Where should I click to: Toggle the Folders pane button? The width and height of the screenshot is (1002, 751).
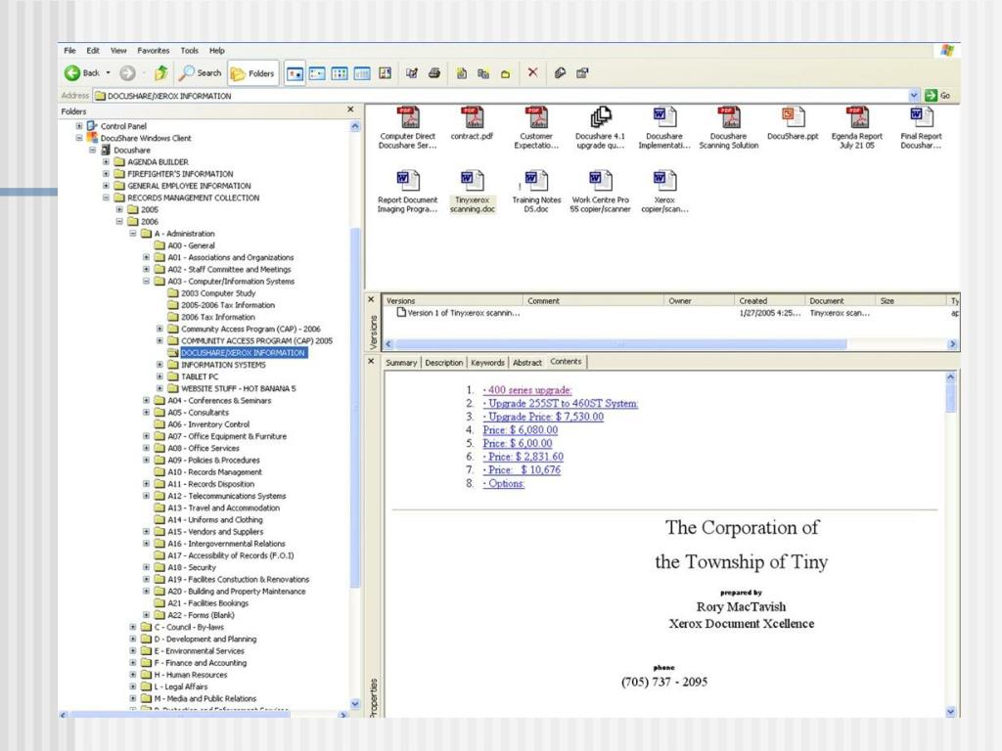[x=252, y=73]
